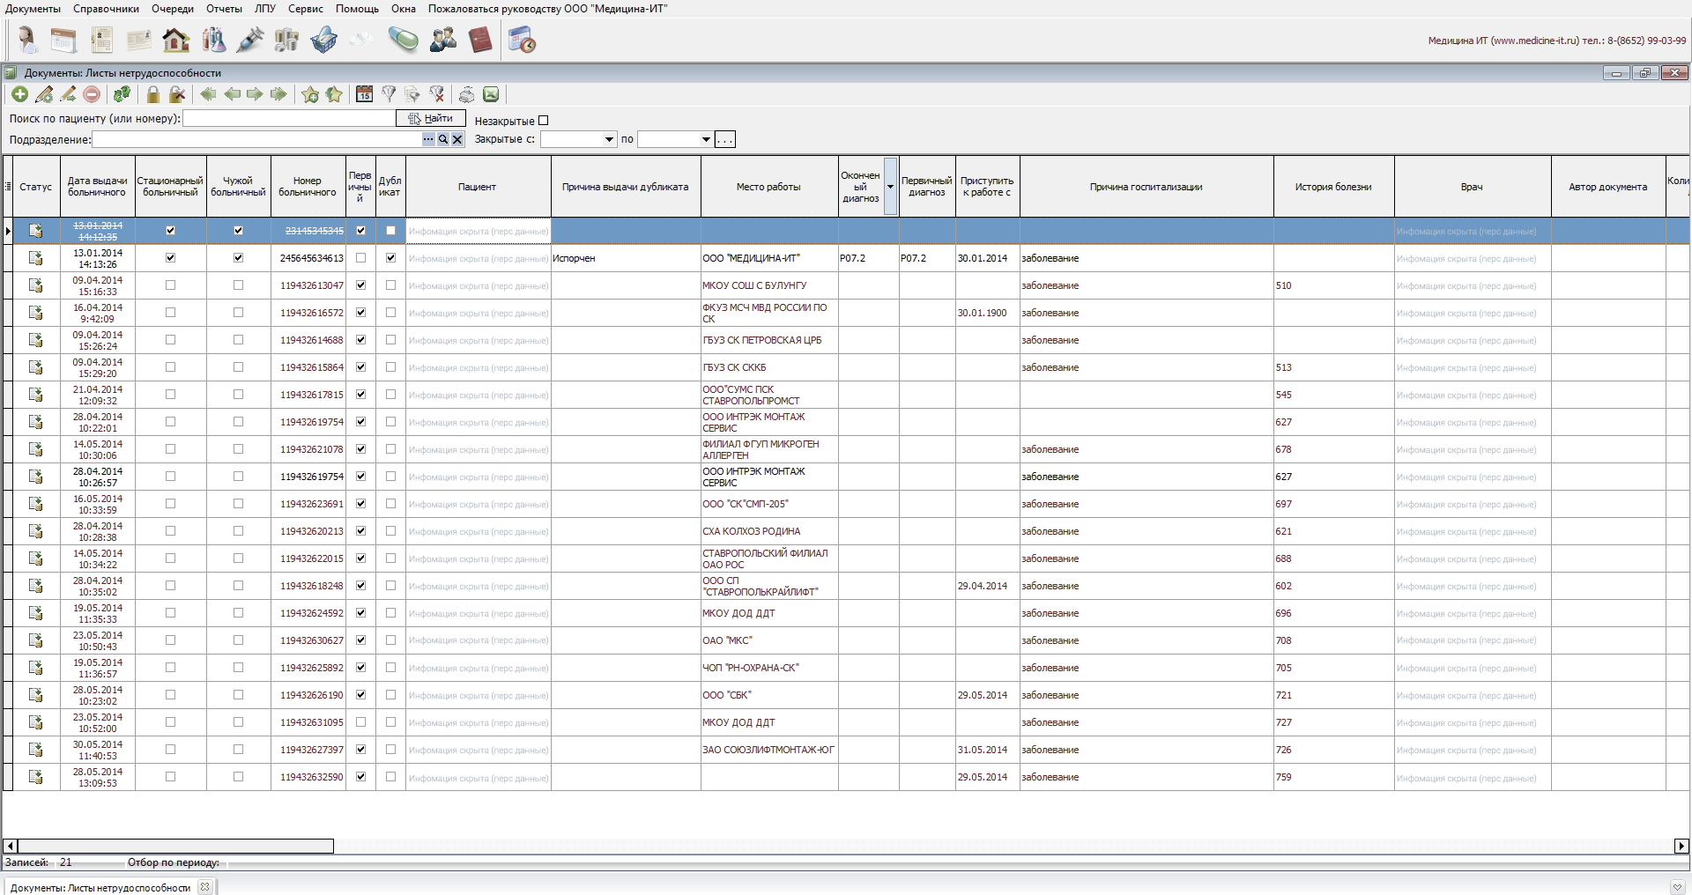Sort by Дата выдачи больничного header
The width and height of the screenshot is (1692, 895).
pos(98,187)
